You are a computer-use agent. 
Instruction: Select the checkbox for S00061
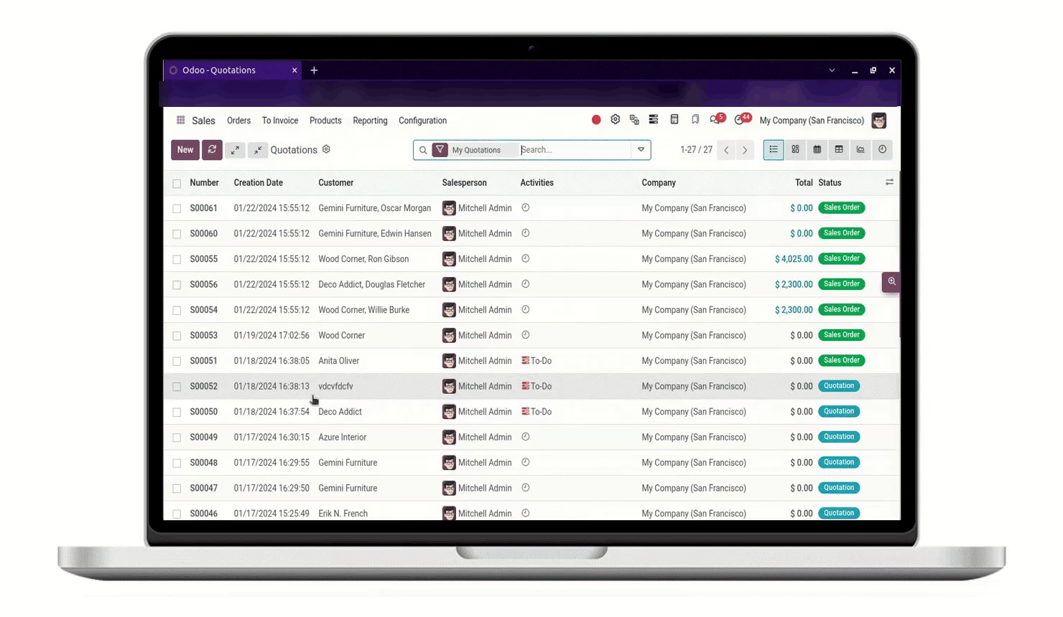(177, 209)
